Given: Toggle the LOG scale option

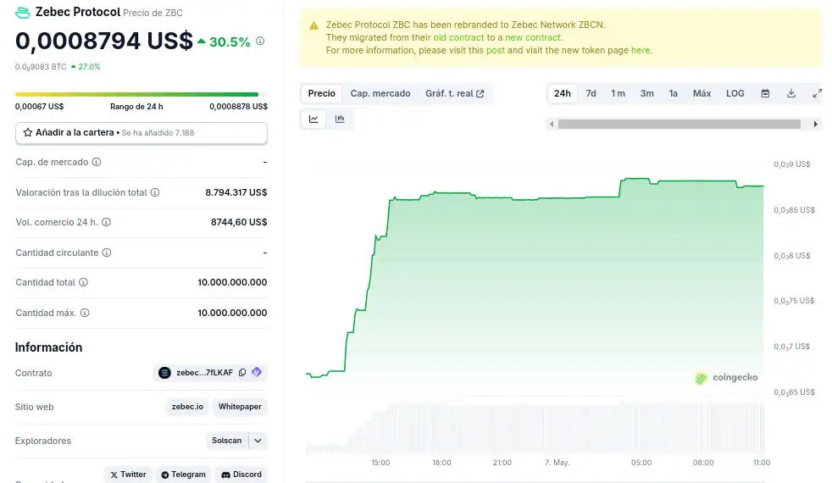Looking at the screenshot, I should click(x=735, y=93).
